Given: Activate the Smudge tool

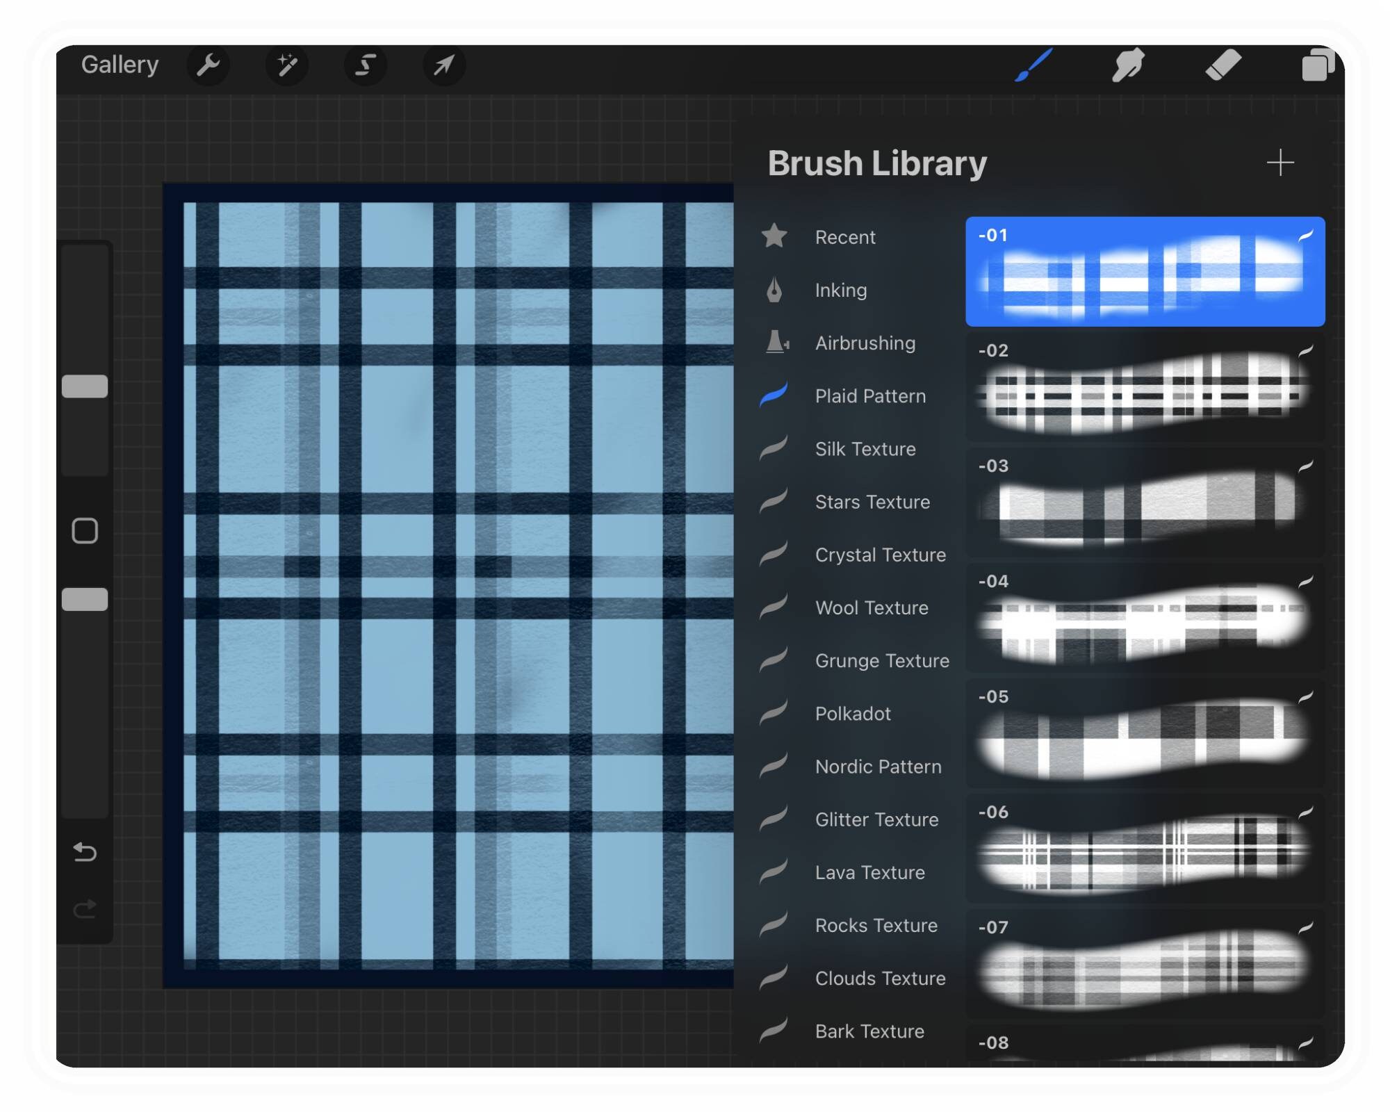Looking at the screenshot, I should tap(1127, 65).
